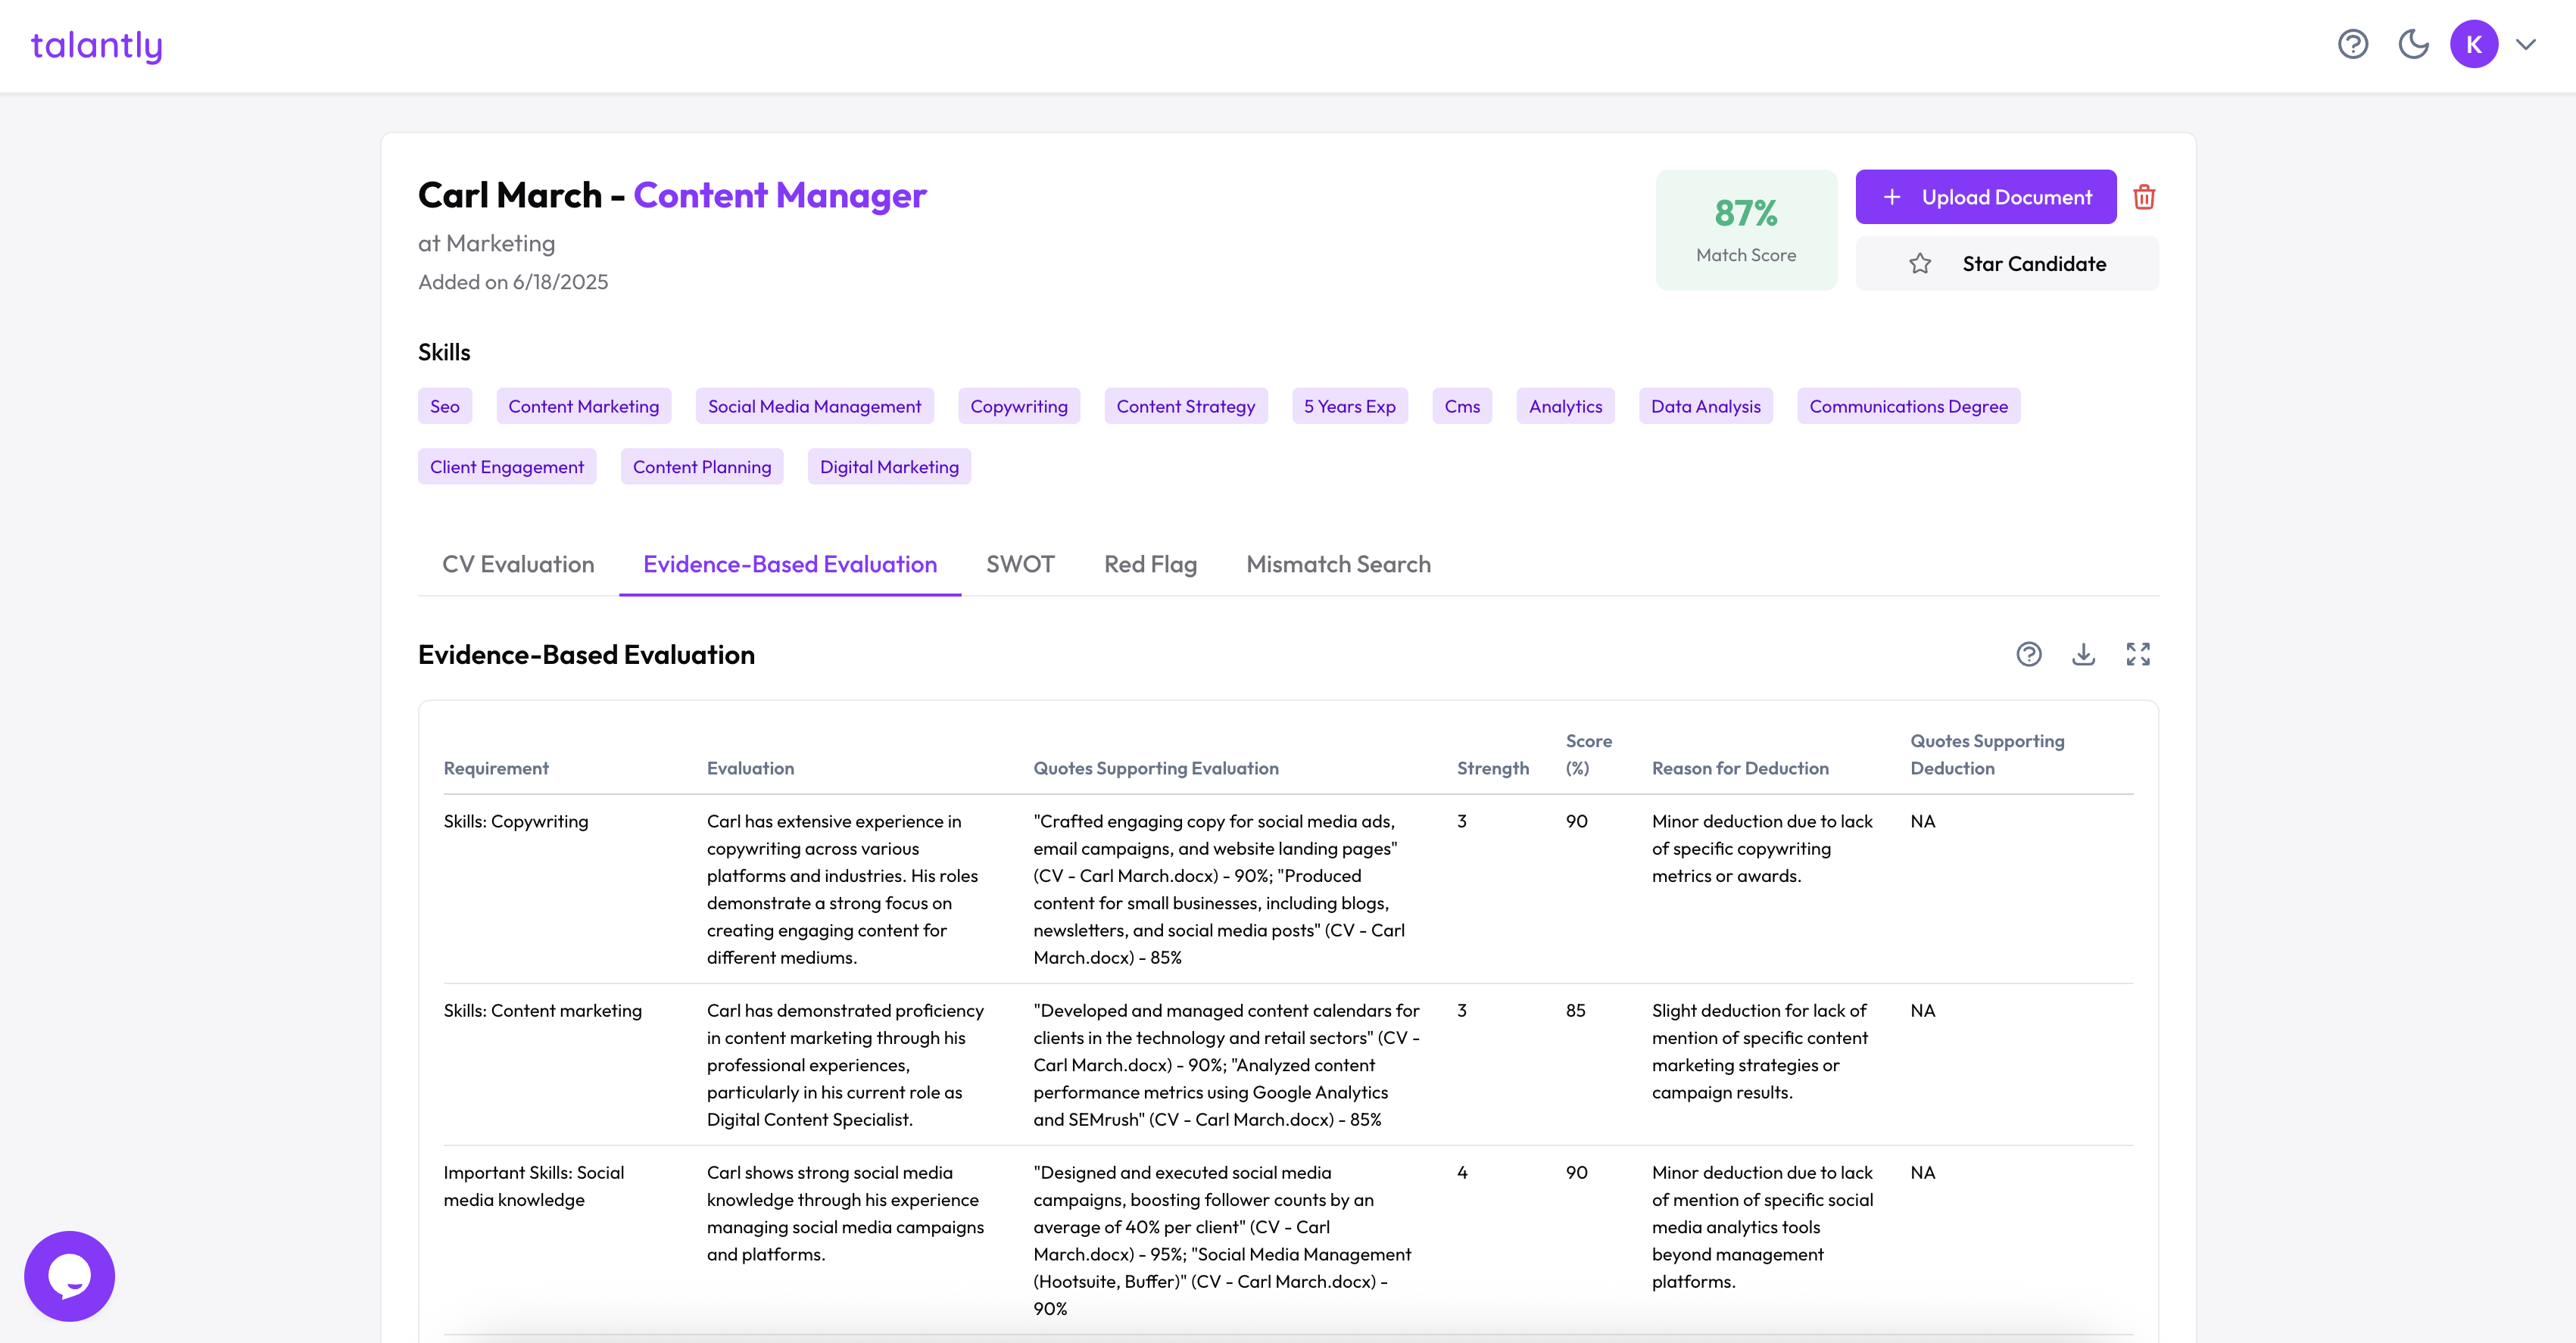The image size is (2576, 1343).
Task: Go to Mismatch Search tab
Action: point(1338,564)
